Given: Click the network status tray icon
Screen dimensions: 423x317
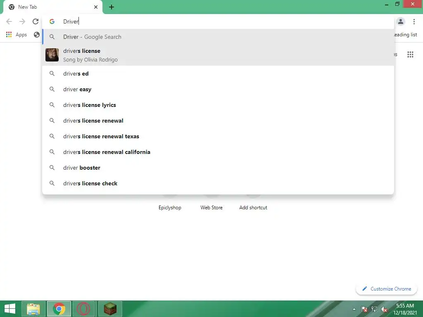Looking at the screenshot, I should click(x=374, y=309).
